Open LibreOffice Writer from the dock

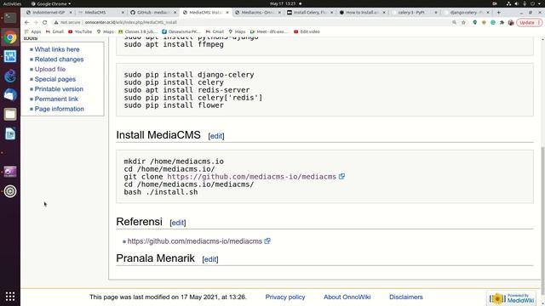[10, 133]
